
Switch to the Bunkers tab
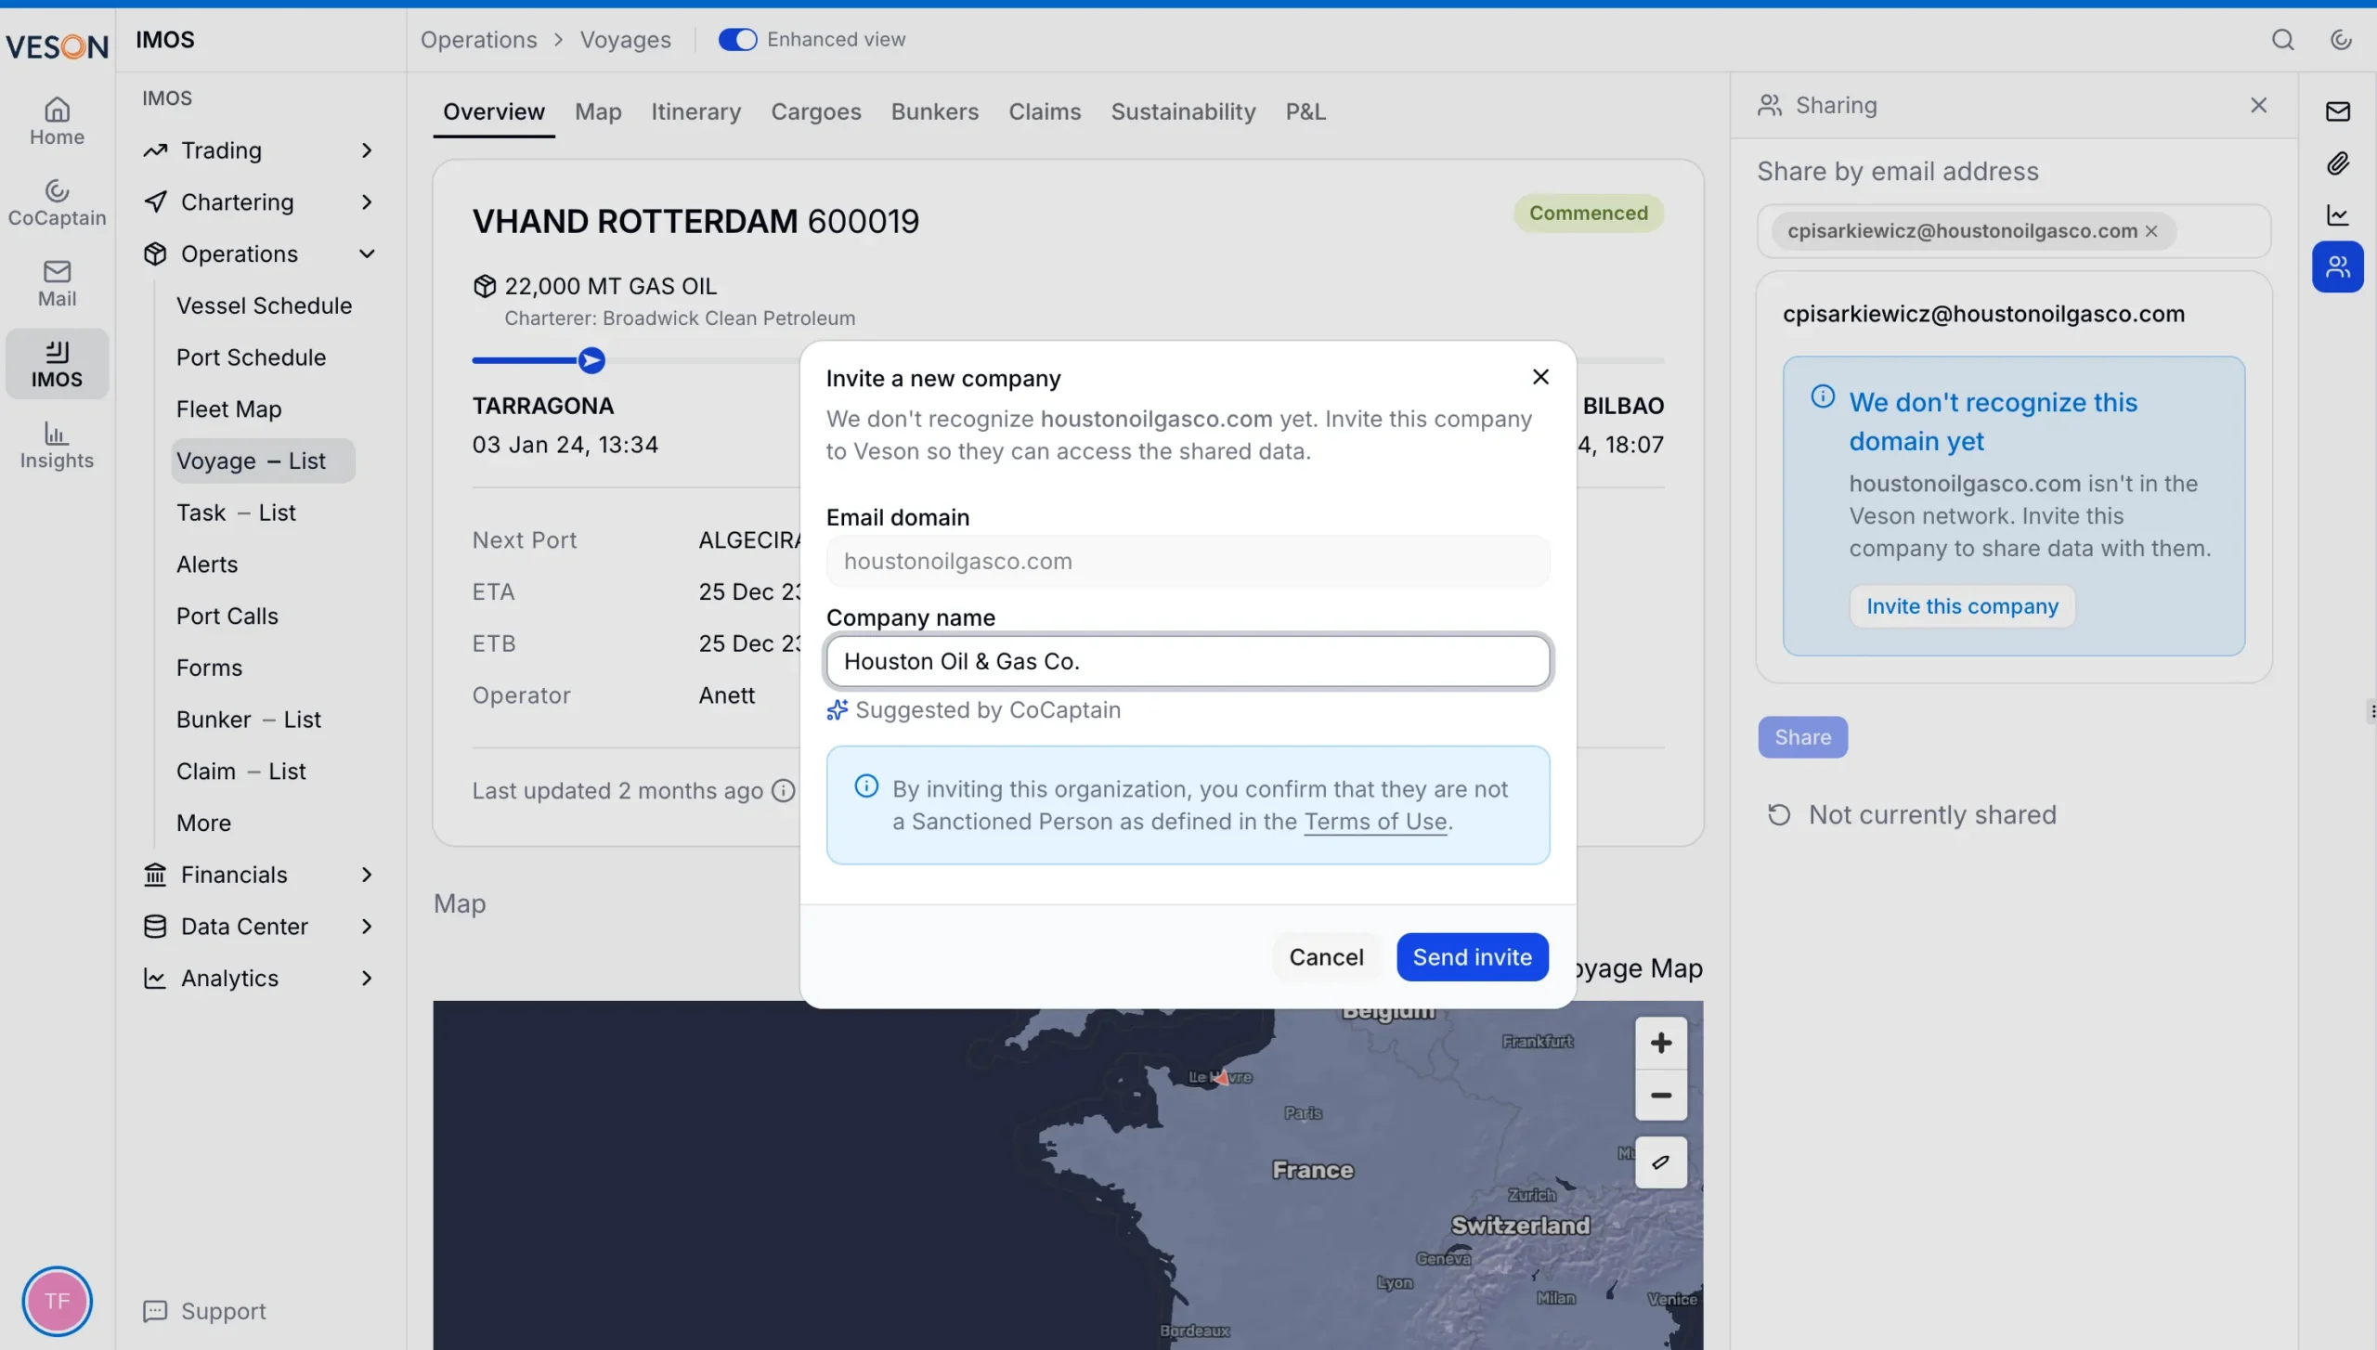coord(934,111)
